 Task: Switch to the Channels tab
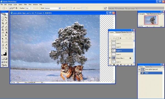tap(118, 32)
